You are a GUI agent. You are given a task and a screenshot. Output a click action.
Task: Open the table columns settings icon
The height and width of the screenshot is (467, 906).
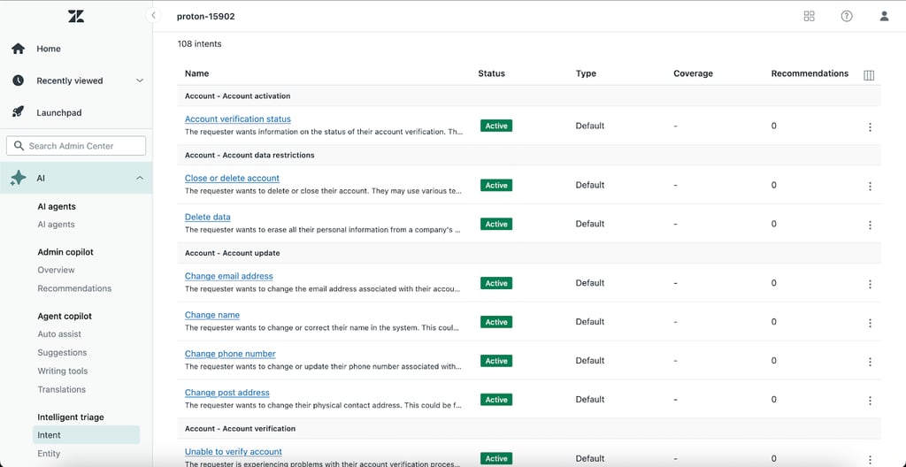[869, 75]
